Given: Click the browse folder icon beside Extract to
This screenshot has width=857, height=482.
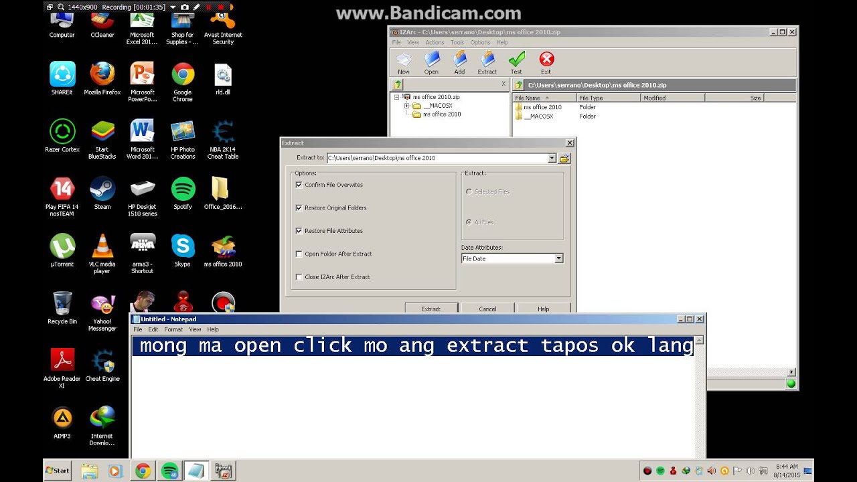Looking at the screenshot, I should (x=564, y=158).
